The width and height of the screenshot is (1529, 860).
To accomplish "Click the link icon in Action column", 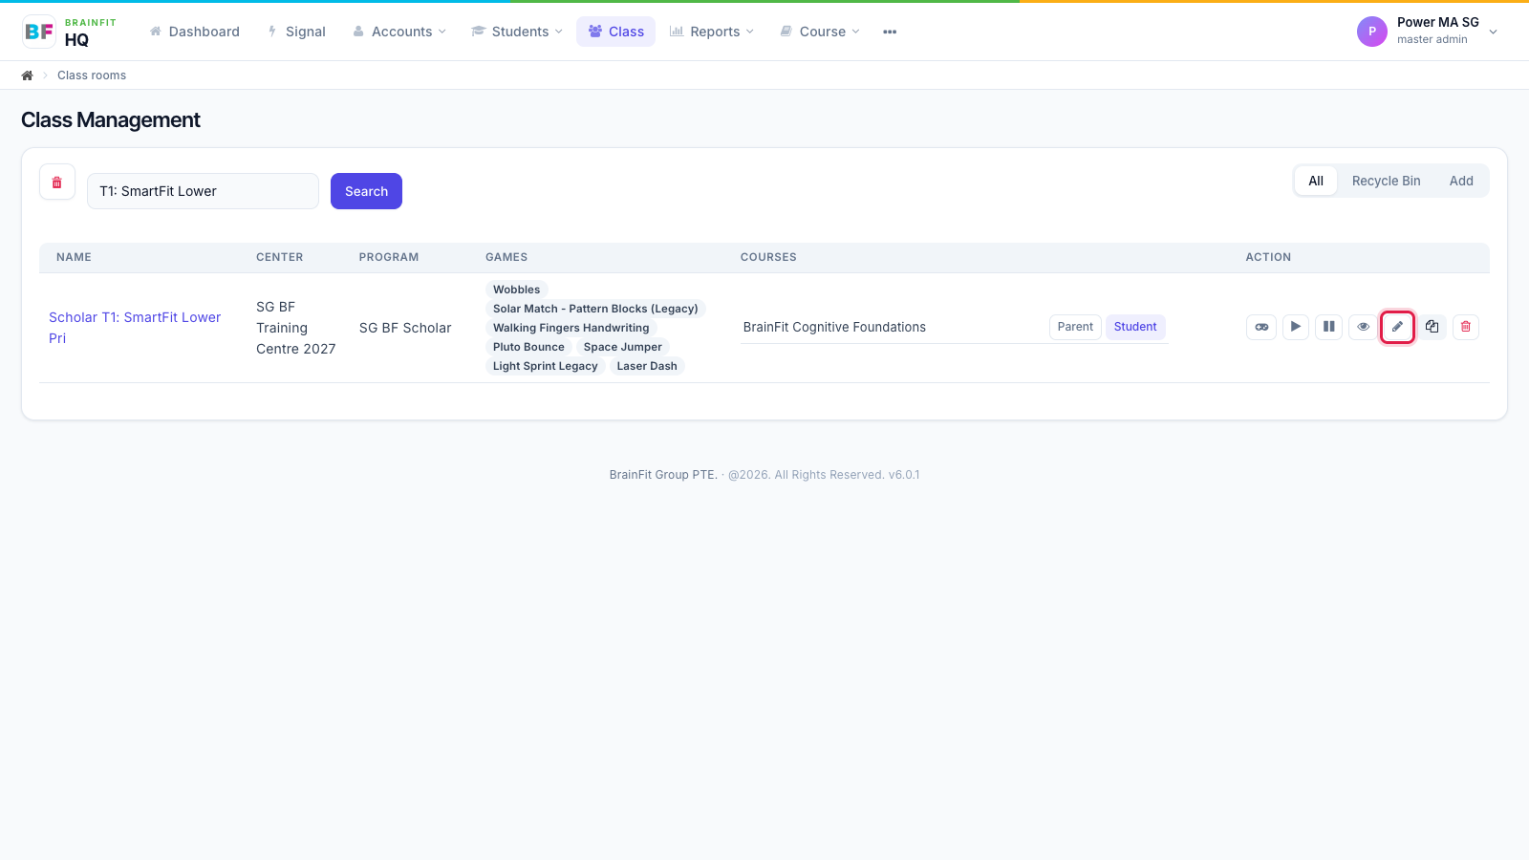I will [x=1261, y=327].
